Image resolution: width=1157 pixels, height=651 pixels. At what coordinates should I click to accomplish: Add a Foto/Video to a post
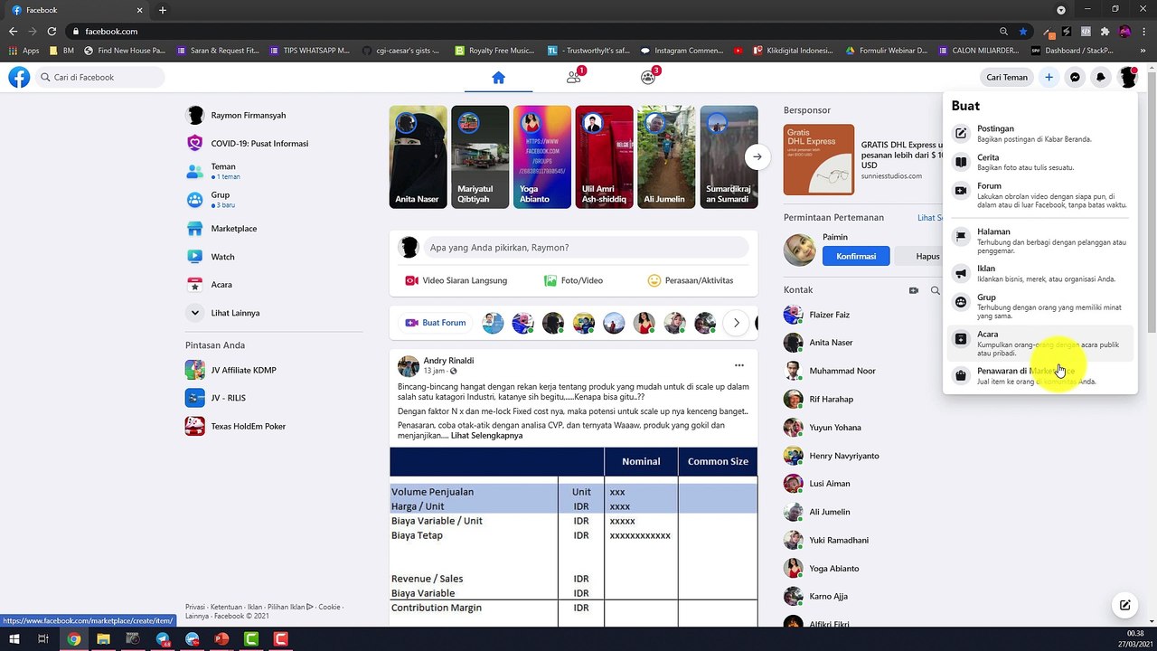[573, 280]
